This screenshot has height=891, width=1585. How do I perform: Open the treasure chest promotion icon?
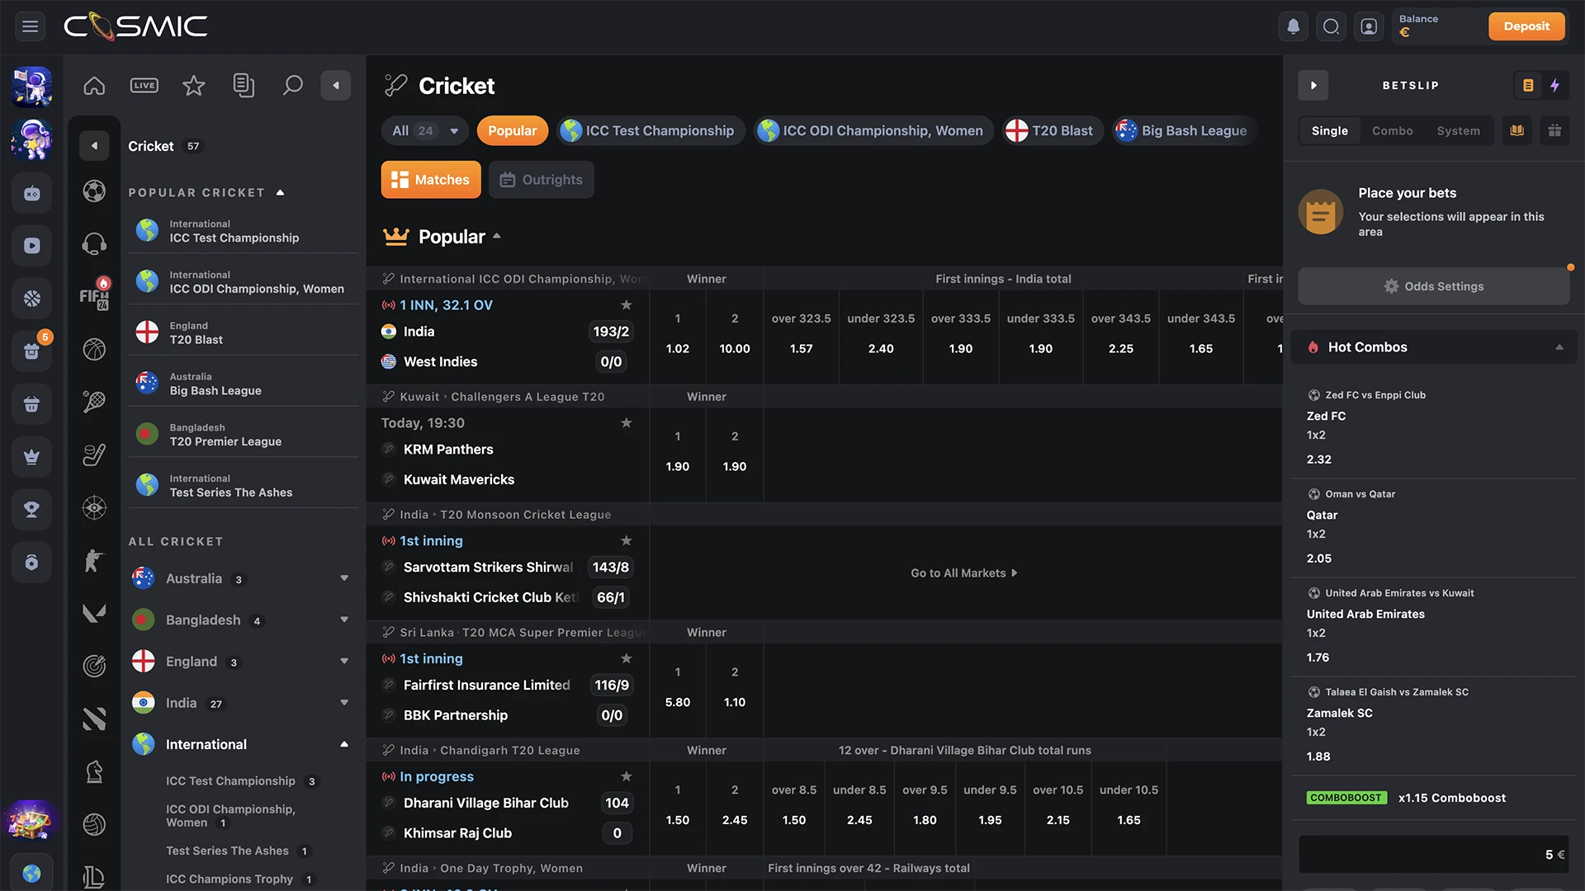pos(31,821)
